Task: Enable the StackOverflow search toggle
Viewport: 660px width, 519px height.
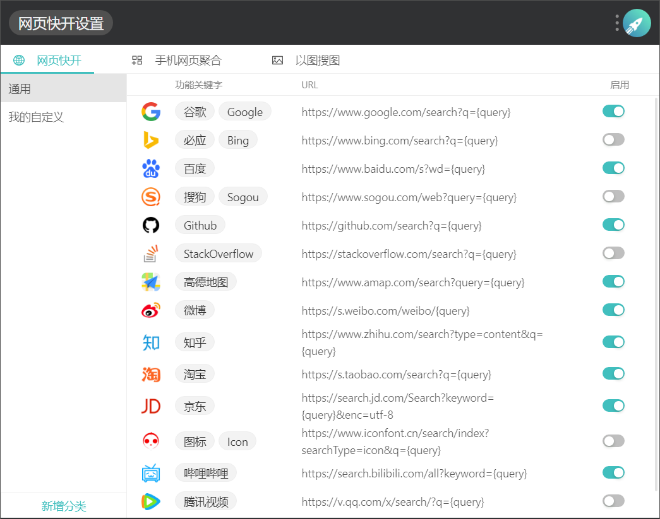Action: tap(613, 253)
